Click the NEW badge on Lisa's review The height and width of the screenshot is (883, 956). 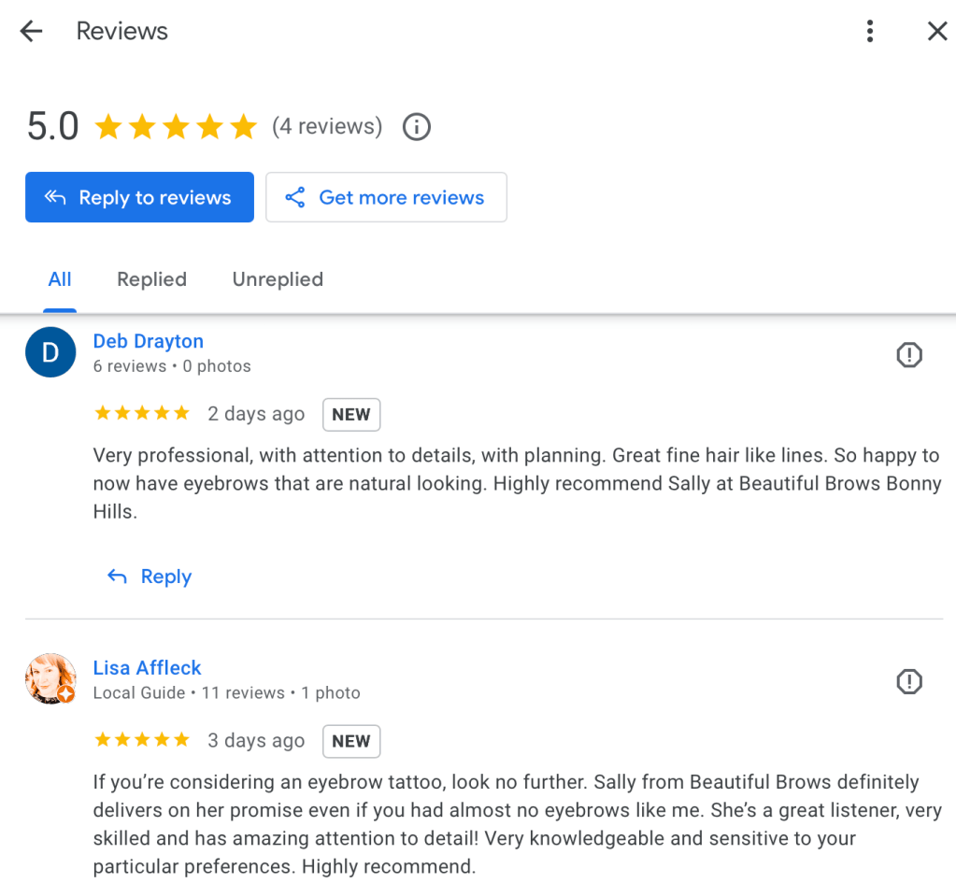click(x=350, y=741)
